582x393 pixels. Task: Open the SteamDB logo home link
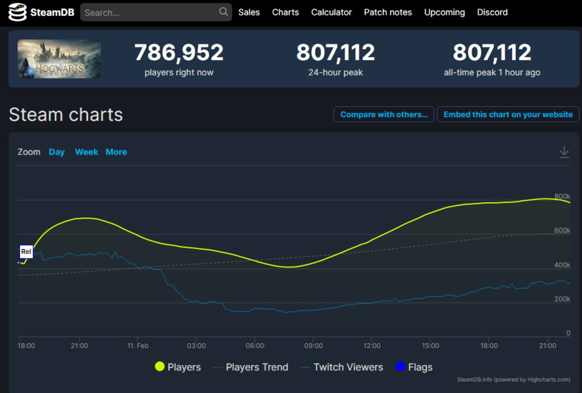pyautogui.click(x=41, y=12)
